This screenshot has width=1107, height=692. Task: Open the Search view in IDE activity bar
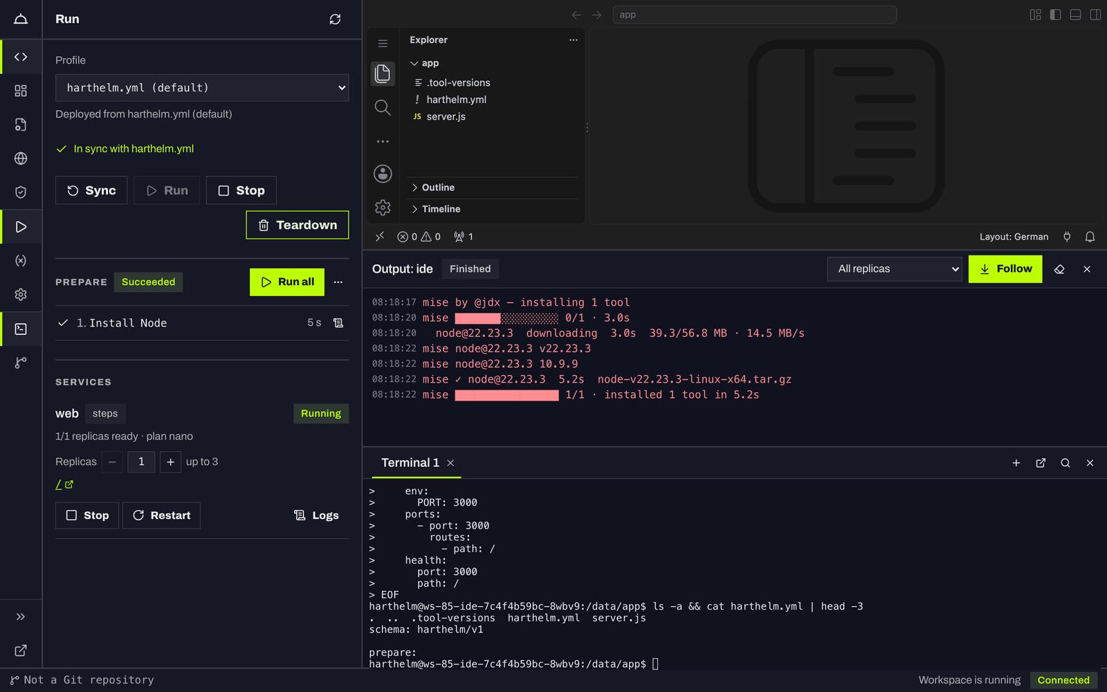pos(383,107)
